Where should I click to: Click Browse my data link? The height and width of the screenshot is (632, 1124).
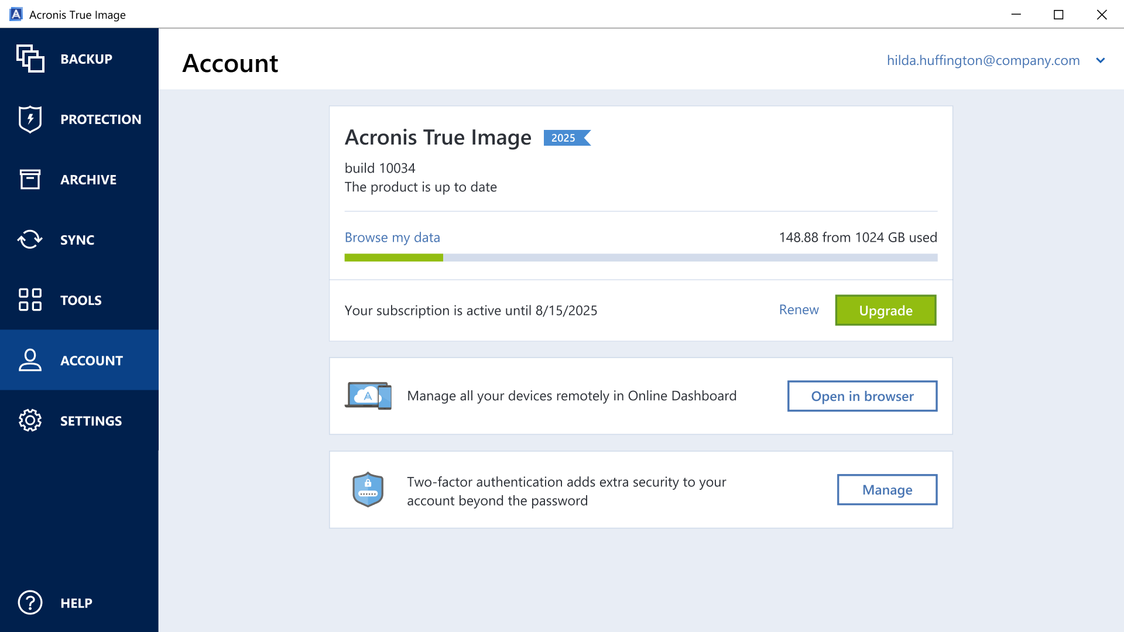392,237
